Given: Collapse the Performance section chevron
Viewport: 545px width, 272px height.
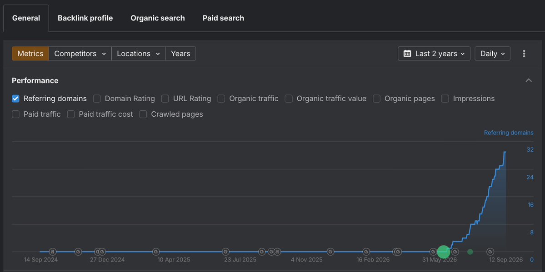Looking at the screenshot, I should (x=529, y=80).
